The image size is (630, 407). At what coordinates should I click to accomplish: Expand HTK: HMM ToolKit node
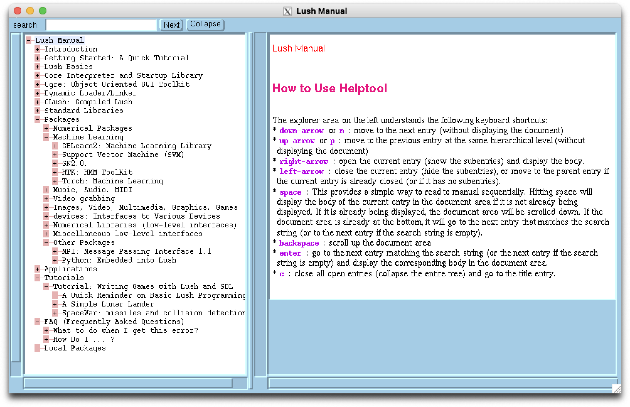click(55, 172)
